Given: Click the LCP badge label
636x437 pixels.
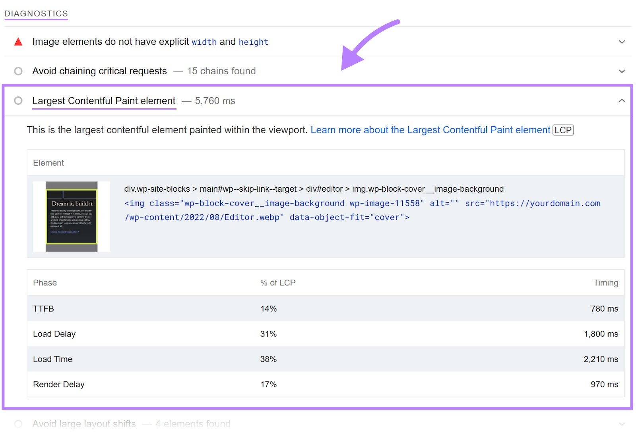Looking at the screenshot, I should (x=562, y=130).
